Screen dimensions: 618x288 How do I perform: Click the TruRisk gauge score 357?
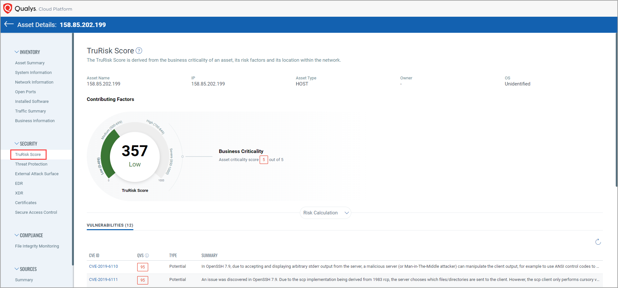(135, 151)
